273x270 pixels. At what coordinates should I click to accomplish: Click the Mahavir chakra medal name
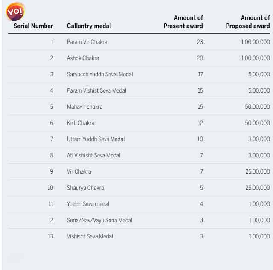click(x=84, y=107)
